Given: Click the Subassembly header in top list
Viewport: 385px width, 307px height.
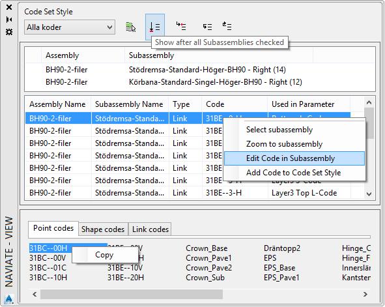Looking at the screenshot, I should click(x=218, y=55).
